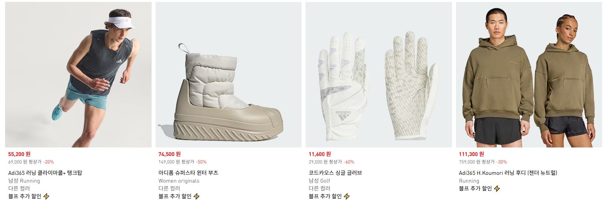Click the 74,500 원 sale price
Image resolution: width=604 pixels, height=203 pixels.
170,154
